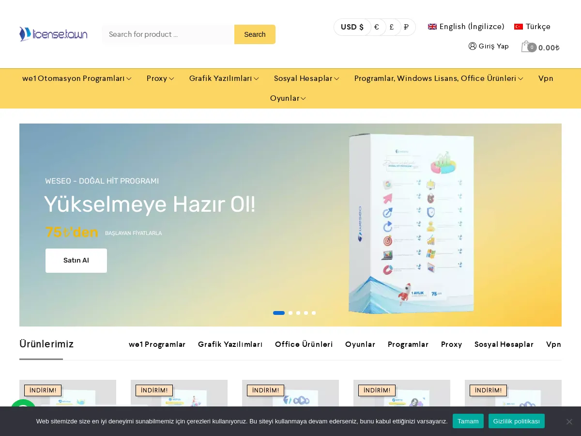Image resolution: width=581 pixels, height=436 pixels.
Task: Click the license.town logo
Action: 53,34
